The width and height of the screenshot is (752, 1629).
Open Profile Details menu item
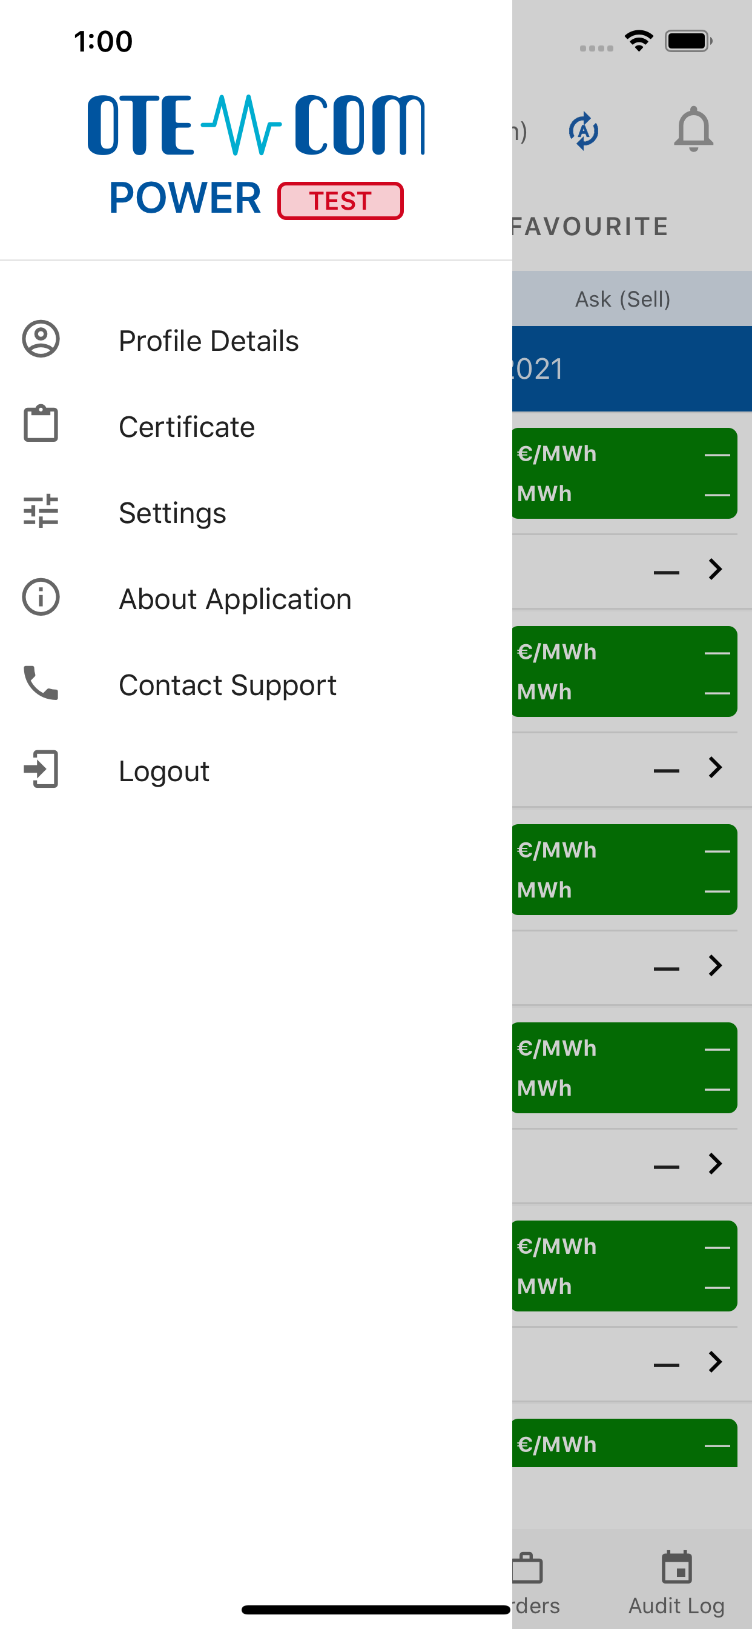pyautogui.click(x=256, y=340)
